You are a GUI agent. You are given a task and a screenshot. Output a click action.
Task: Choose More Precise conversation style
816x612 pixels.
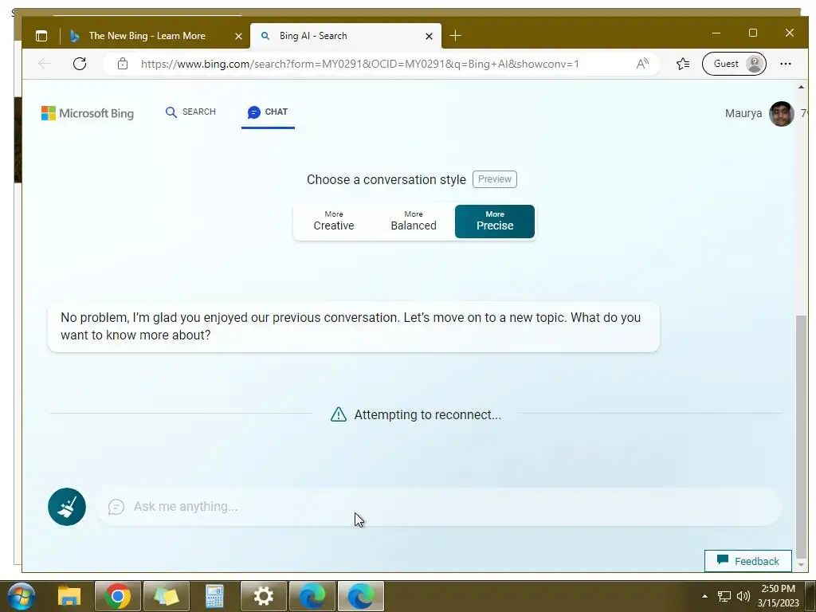pyautogui.click(x=494, y=222)
